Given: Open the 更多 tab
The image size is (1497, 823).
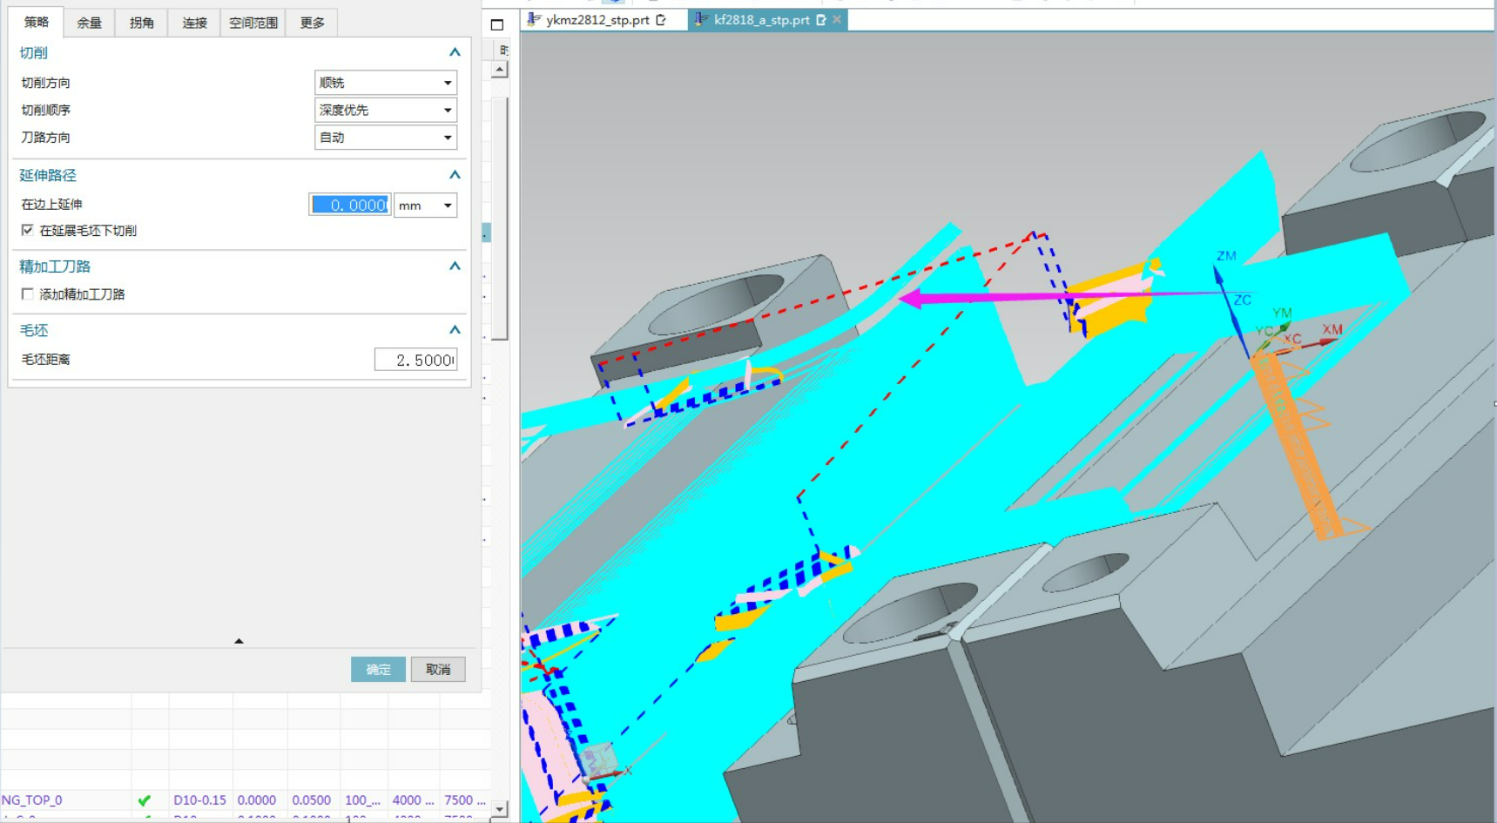Looking at the screenshot, I should pyautogui.click(x=312, y=23).
